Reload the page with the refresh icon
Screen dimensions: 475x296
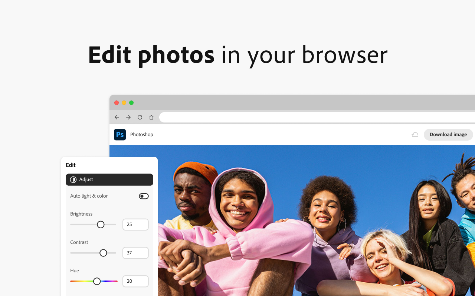pyautogui.click(x=140, y=117)
